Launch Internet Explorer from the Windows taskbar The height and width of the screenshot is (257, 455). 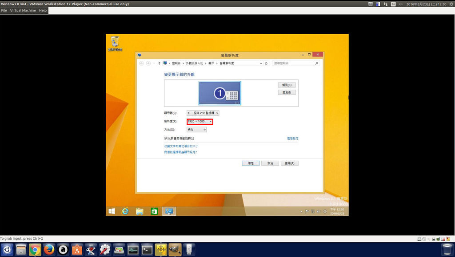coord(125,211)
